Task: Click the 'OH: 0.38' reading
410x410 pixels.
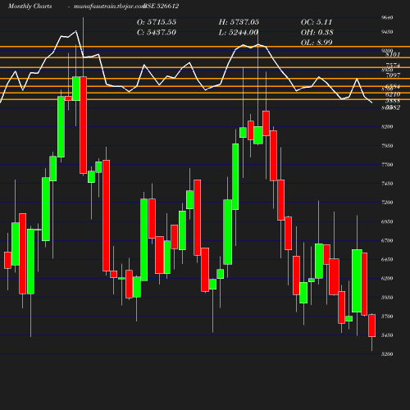Action: pos(317,32)
